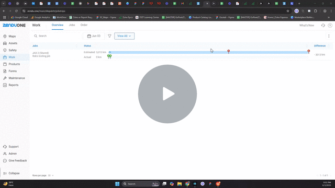Open the weather widget on the taskbar
The image size is (335, 188).
(8, 184)
